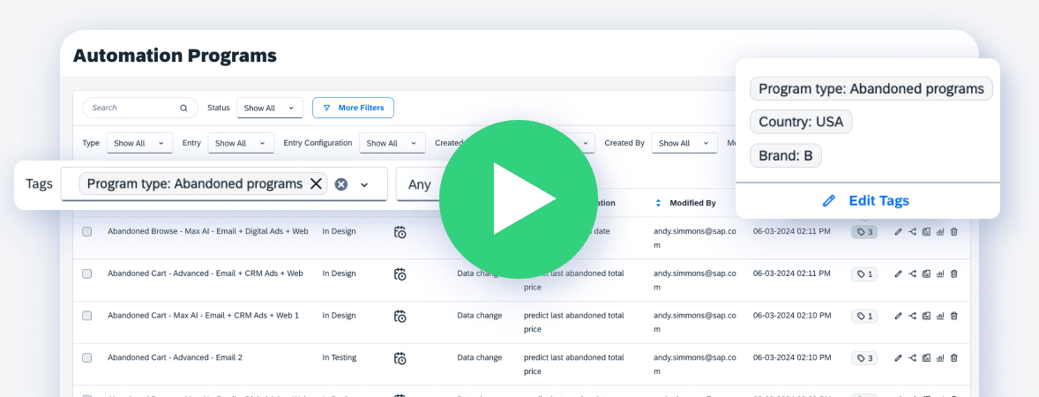Click schedule icon in Abandoned Browse - Max AI row
Image resolution: width=1039 pixels, height=397 pixels.
point(400,232)
